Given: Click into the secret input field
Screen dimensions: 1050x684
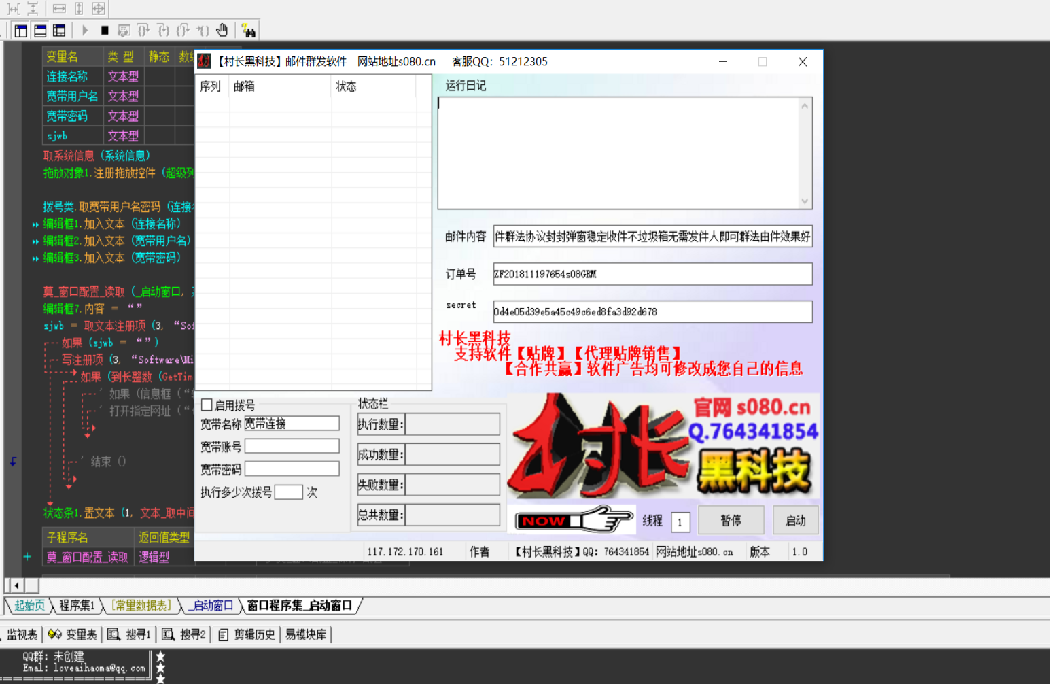Looking at the screenshot, I should tap(652, 311).
